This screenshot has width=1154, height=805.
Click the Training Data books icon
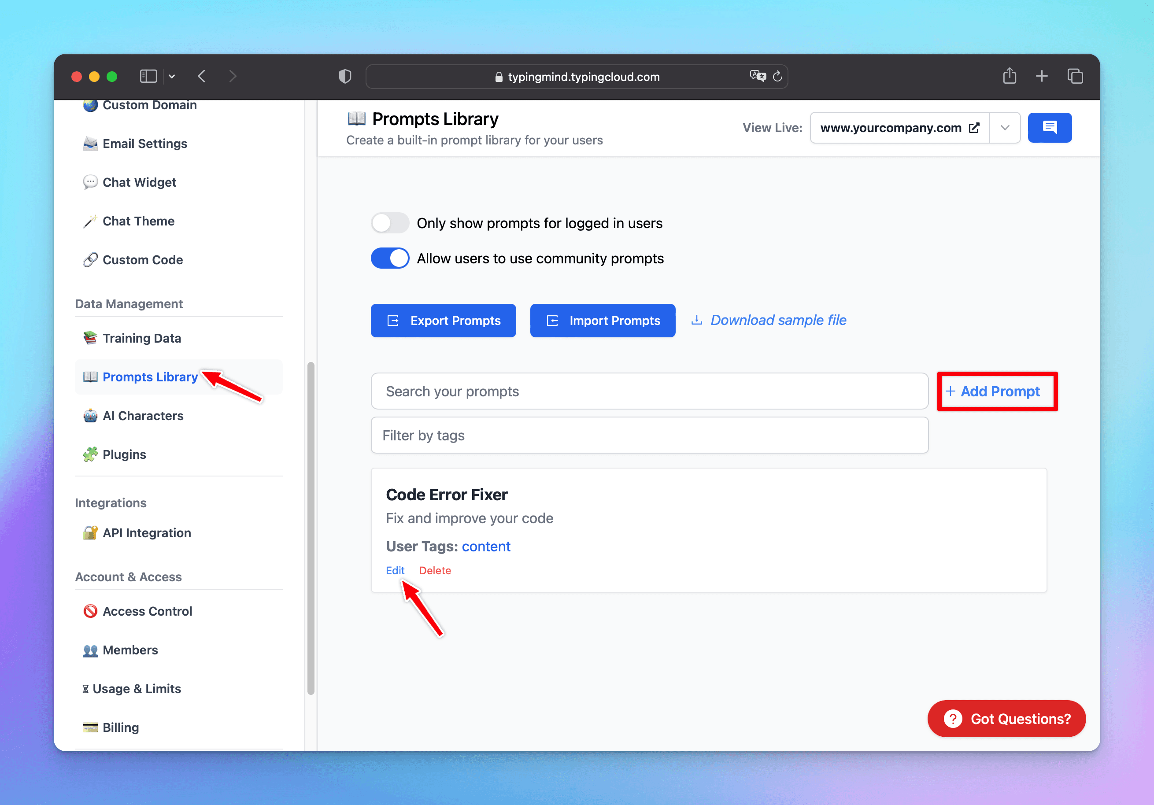pos(90,338)
